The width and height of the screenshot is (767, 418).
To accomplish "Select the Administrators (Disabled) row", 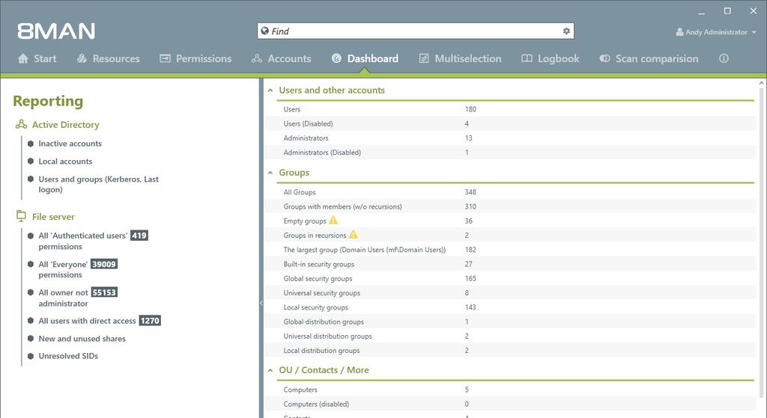I will [x=509, y=153].
